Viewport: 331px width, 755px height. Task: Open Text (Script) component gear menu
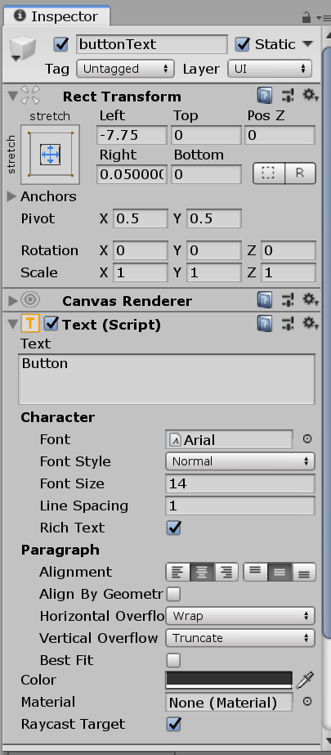311,323
